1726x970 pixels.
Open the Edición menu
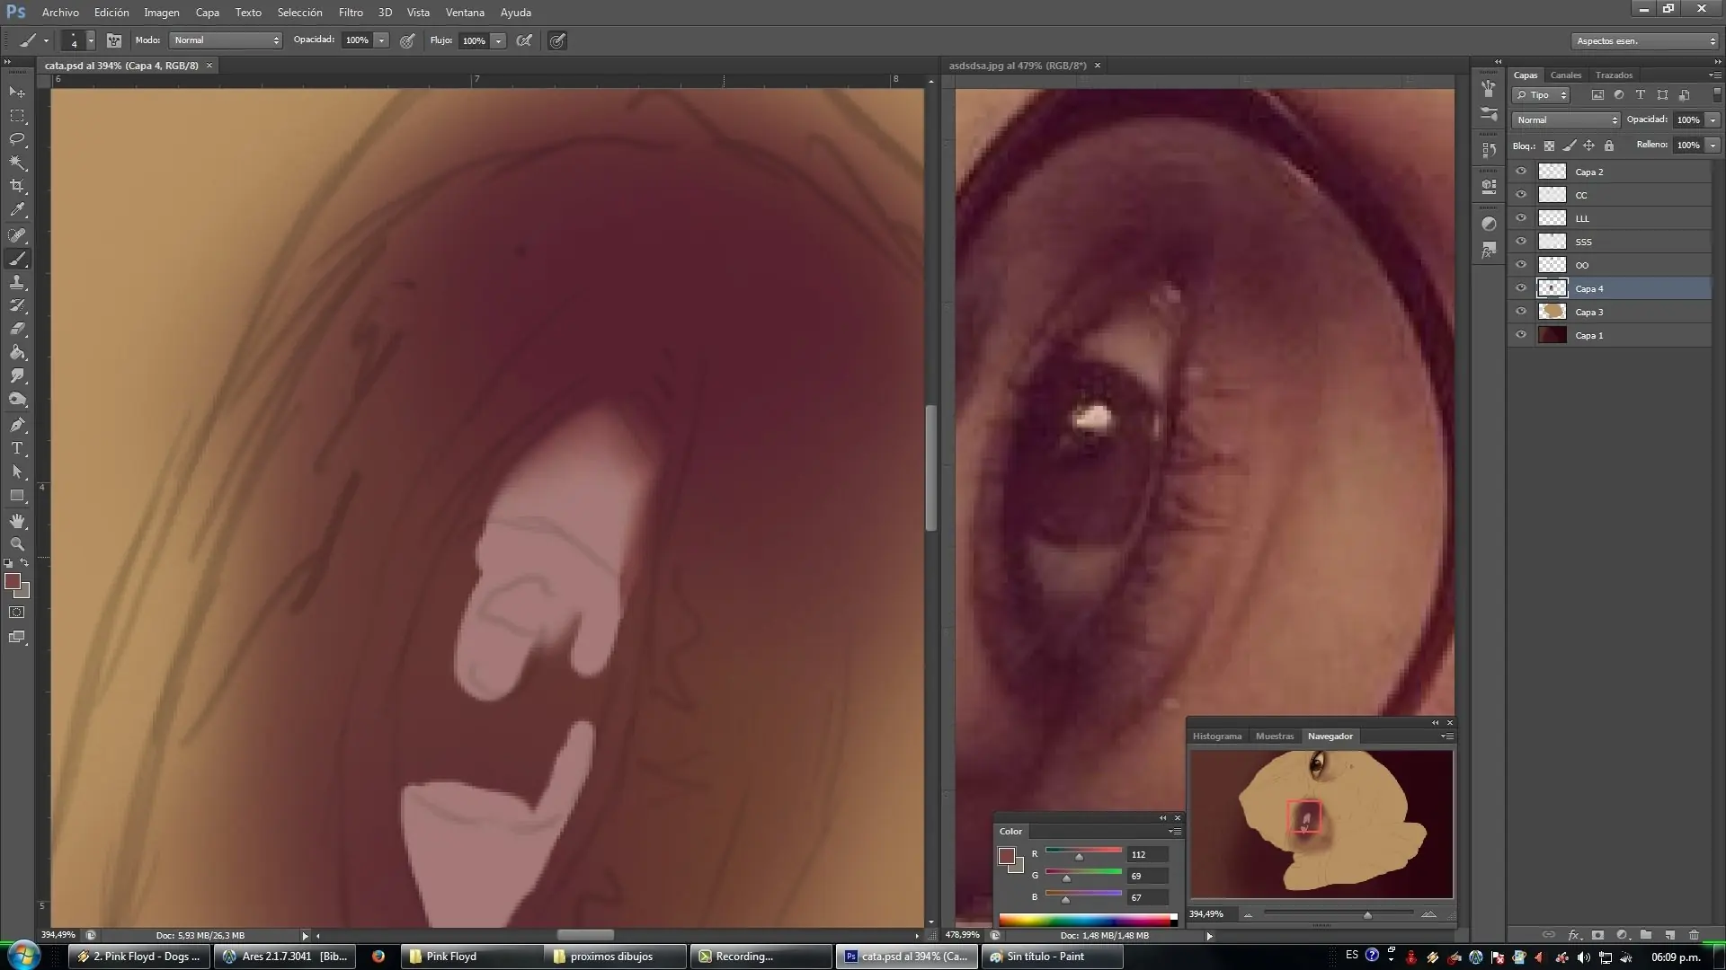coord(111,13)
